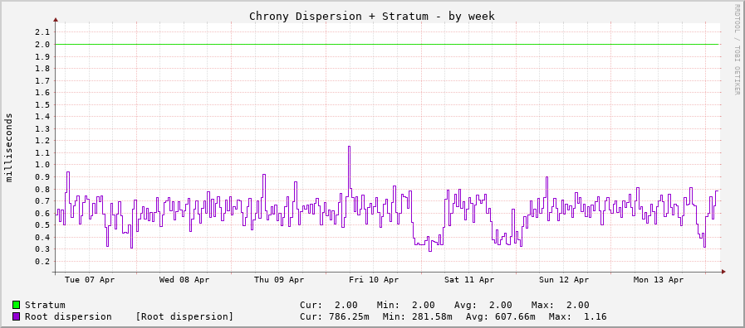Click the 'Mon 13 Apr' axis label
Image resolution: width=745 pixels, height=328 pixels.
(x=659, y=280)
